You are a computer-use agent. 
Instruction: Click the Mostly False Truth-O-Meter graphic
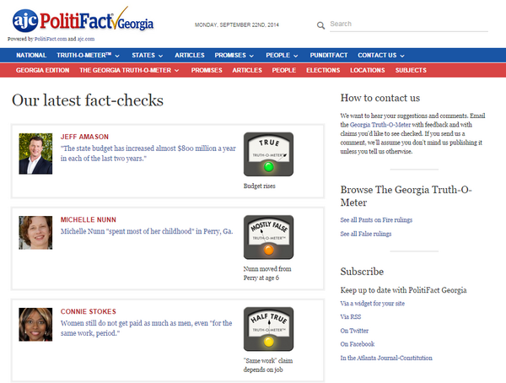[268, 237]
